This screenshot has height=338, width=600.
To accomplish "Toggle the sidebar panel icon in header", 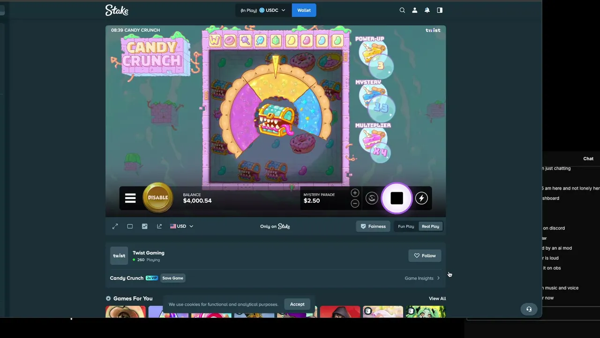I will tap(440, 10).
